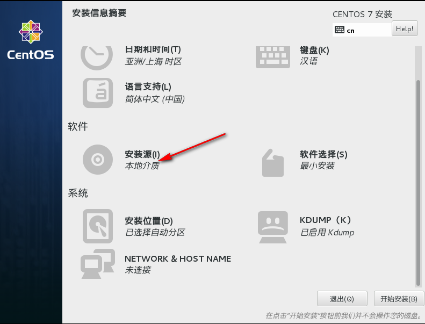Open NETWORK & HOST NAME settings

(178, 258)
